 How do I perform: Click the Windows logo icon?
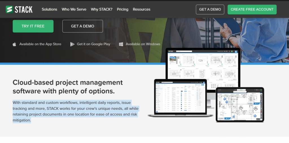click(121, 44)
